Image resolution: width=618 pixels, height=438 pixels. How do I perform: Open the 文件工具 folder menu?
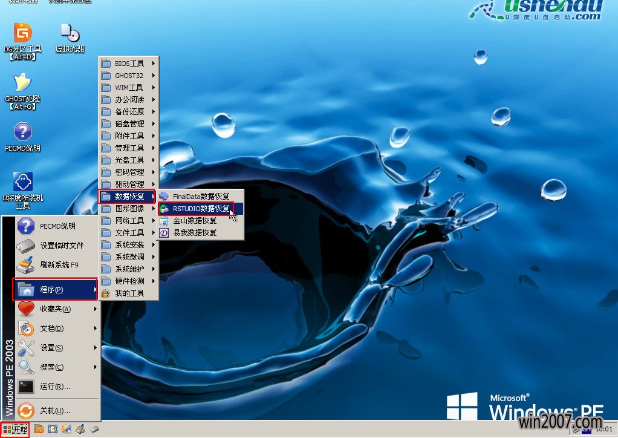[x=128, y=233]
